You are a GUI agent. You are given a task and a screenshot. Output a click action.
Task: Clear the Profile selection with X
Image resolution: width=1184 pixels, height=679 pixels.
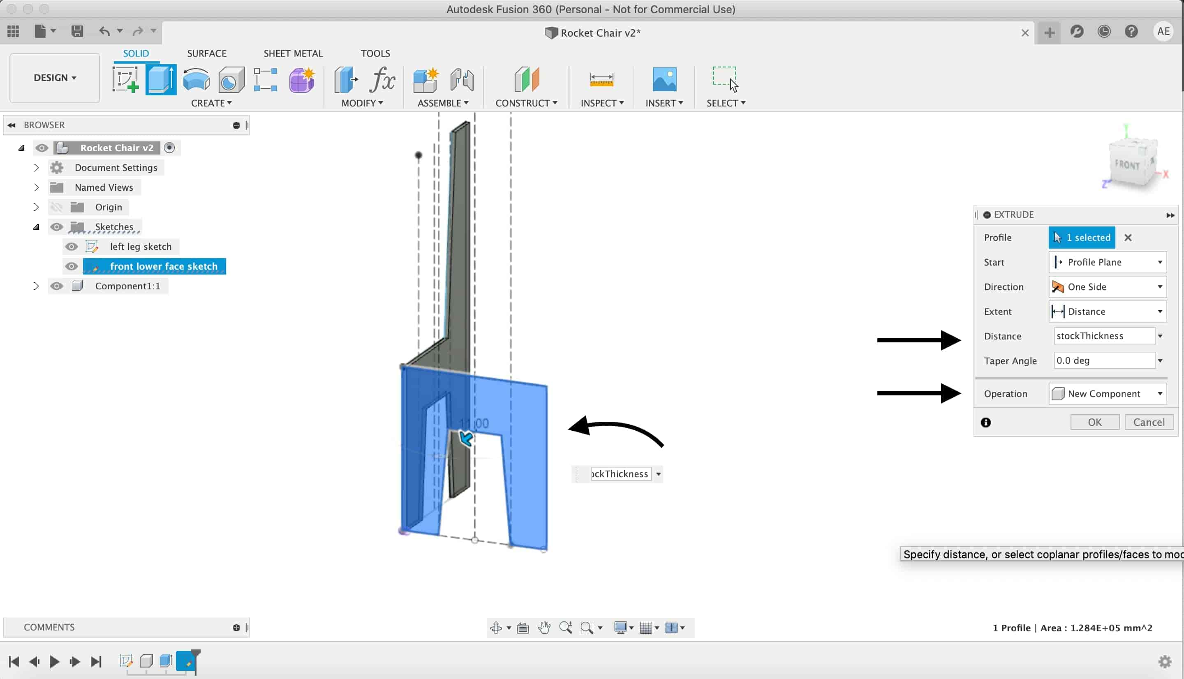pyautogui.click(x=1128, y=238)
